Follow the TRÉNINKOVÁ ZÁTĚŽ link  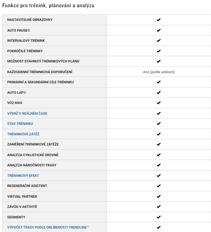coord(23,134)
